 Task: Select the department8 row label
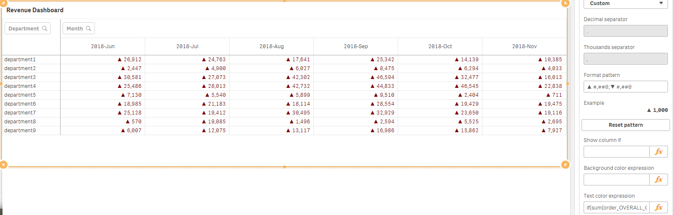coord(20,122)
